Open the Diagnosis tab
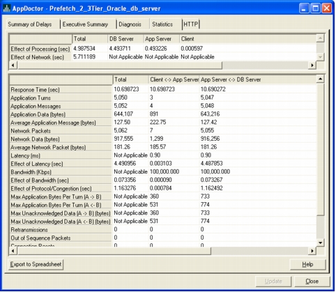The image size is (336, 292). [130, 24]
